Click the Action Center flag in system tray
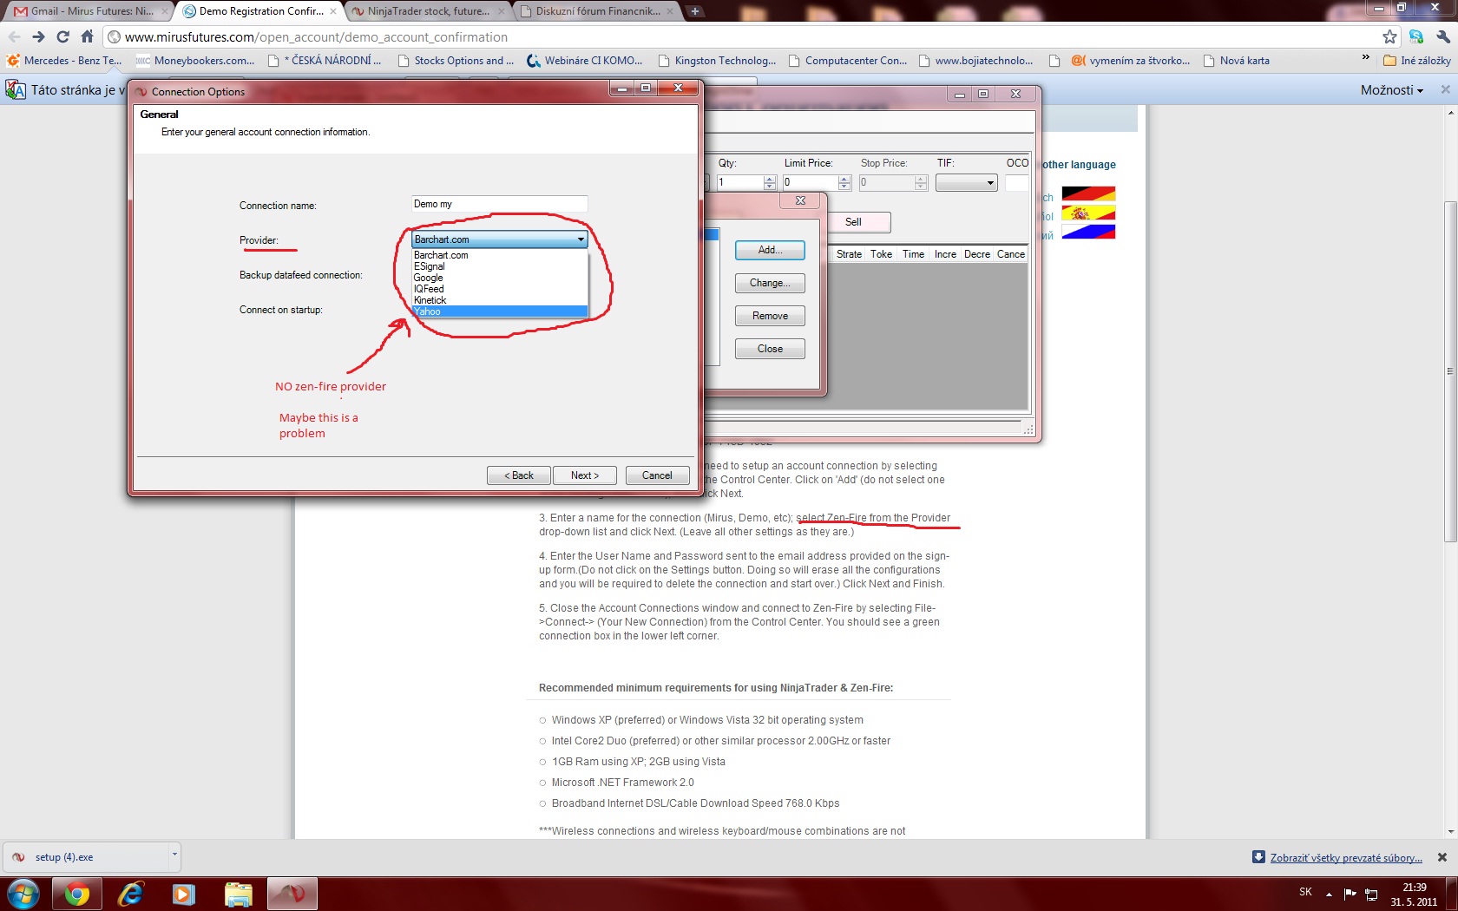Image resolution: width=1458 pixels, height=911 pixels. click(x=1350, y=894)
